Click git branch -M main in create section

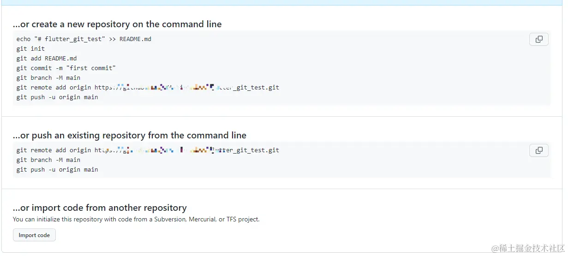[48, 78]
